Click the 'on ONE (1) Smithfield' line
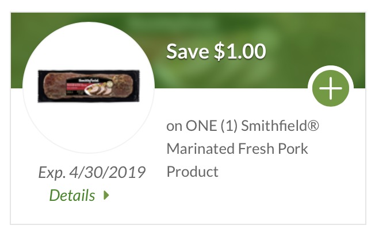 click(x=242, y=126)
